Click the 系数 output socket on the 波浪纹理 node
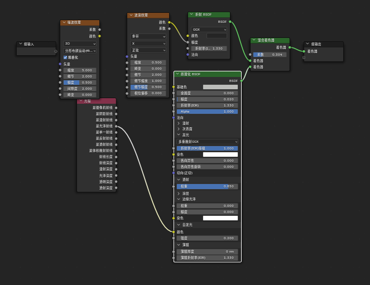This screenshot has width=370, height=285. point(169,28)
